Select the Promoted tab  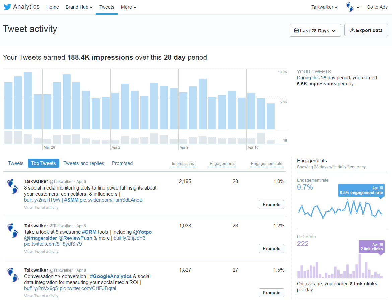[122, 163]
